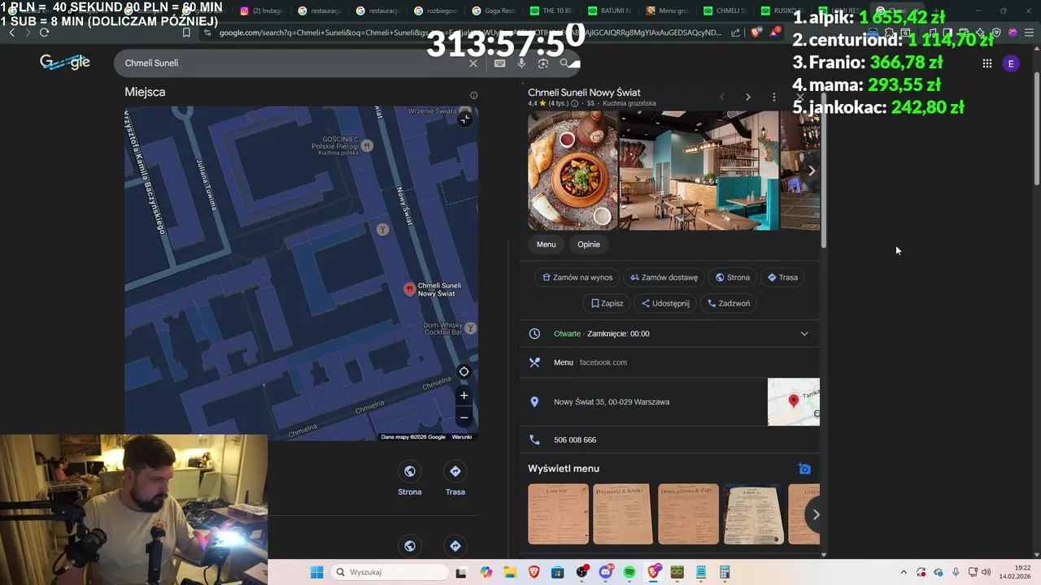Expand opening hours with the chevron
This screenshot has height=585, width=1041.
(804, 333)
